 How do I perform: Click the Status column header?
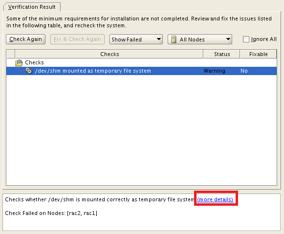pos(222,54)
